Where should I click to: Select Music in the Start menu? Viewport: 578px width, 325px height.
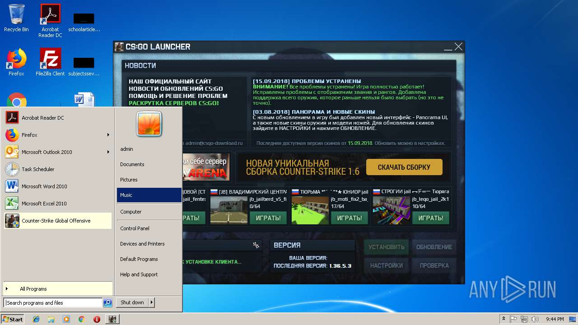tap(149, 195)
